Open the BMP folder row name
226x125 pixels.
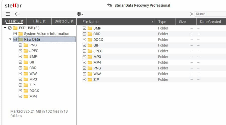97,28
